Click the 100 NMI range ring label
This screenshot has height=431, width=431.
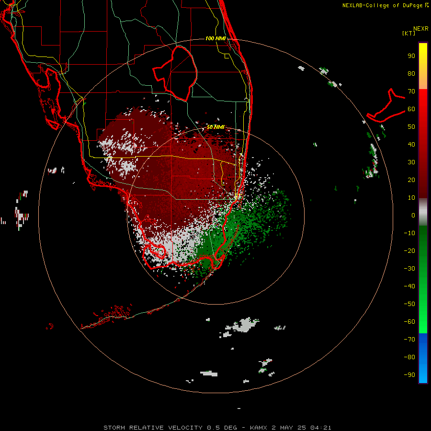point(215,38)
